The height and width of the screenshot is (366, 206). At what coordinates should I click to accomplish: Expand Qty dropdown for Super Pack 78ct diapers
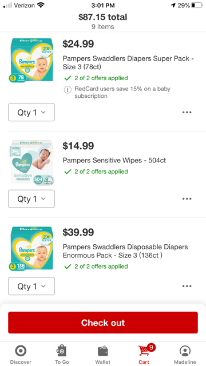(x=31, y=112)
